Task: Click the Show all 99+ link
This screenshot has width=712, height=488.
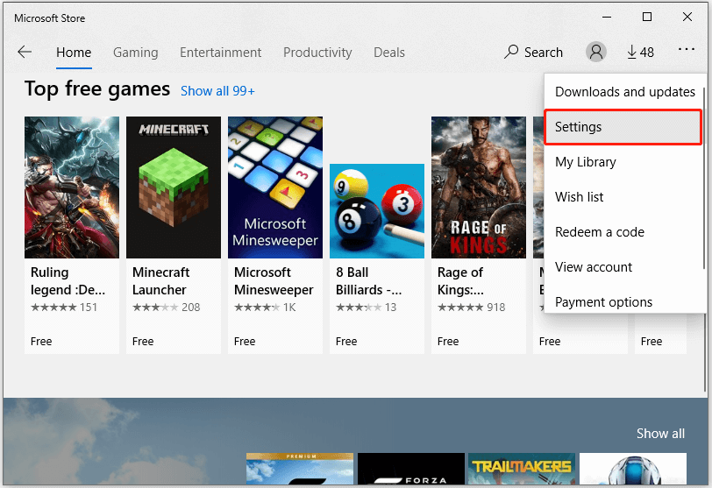Action: pos(217,90)
